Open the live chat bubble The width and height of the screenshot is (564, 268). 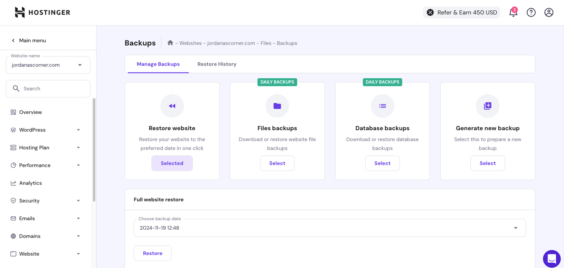pyautogui.click(x=551, y=259)
